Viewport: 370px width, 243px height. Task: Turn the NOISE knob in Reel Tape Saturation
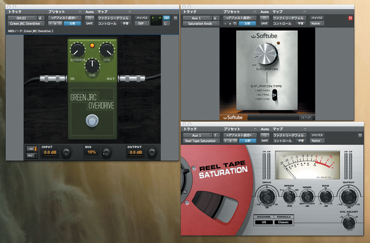point(307,196)
